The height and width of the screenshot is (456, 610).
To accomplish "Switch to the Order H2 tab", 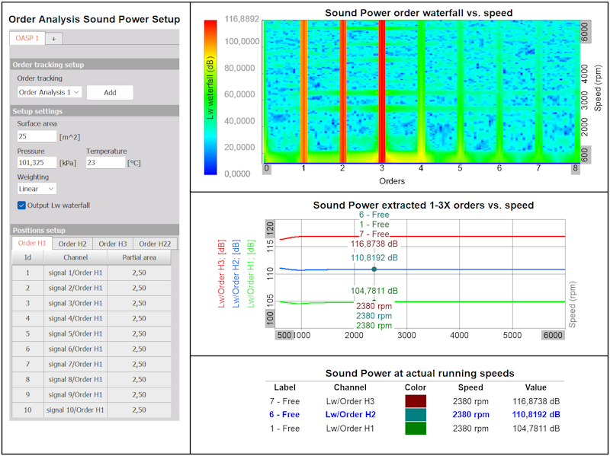I will pos(72,244).
